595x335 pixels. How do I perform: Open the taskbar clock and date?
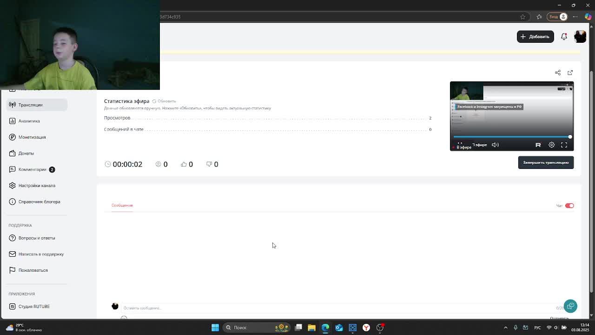tap(580, 328)
